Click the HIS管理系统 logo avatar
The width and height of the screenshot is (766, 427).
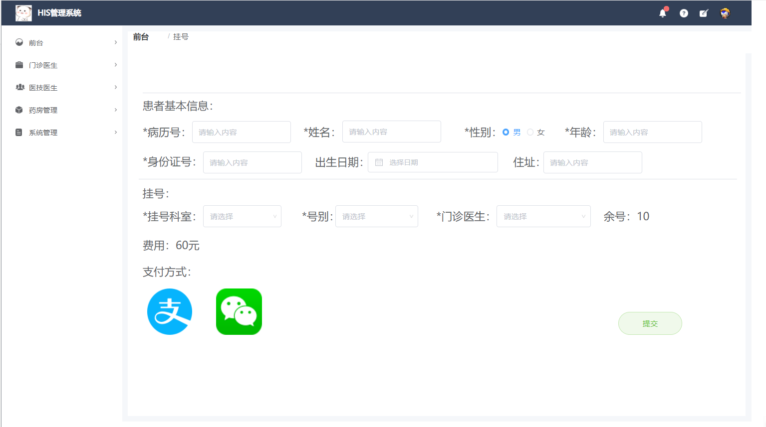pos(23,13)
